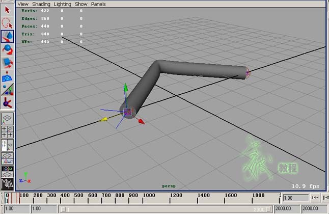Click the current frame field beside timeline

click(x=296, y=198)
